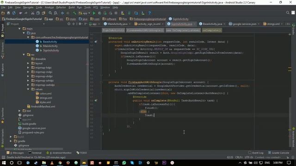Click the Open folder toolbar icon

[3, 13]
